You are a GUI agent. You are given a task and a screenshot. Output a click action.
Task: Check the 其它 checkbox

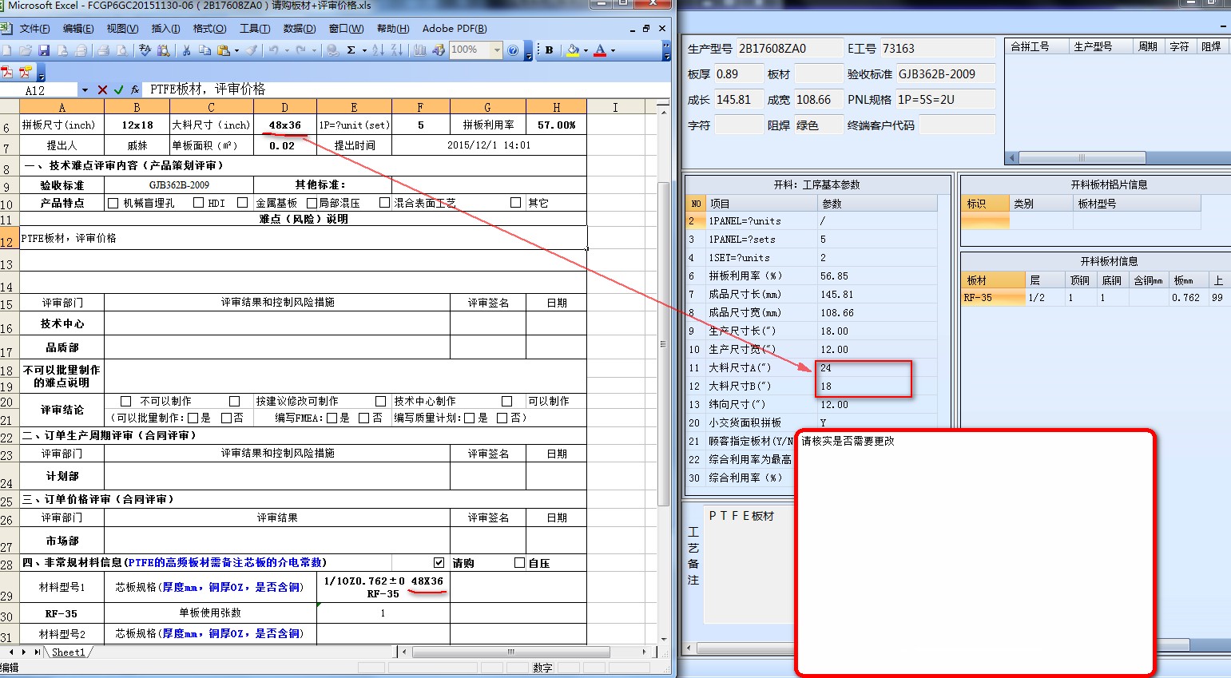coord(516,203)
